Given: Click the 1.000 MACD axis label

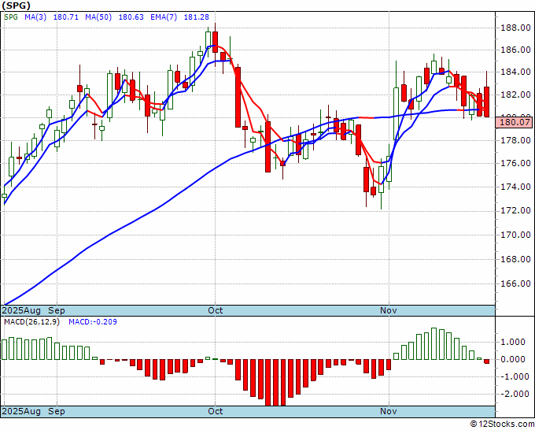Looking at the screenshot, I should (513, 342).
